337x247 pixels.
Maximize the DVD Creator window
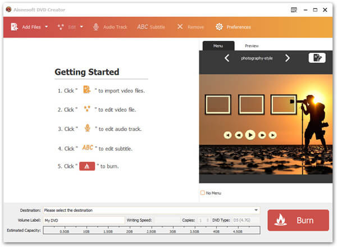(x=315, y=10)
